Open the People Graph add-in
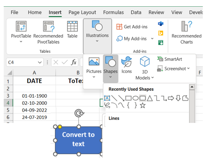The width and height of the screenshot is (208, 158). coord(161,43)
